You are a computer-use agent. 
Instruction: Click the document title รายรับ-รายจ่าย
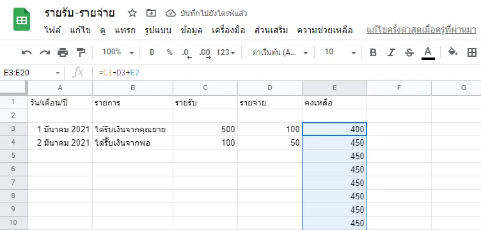click(x=80, y=13)
